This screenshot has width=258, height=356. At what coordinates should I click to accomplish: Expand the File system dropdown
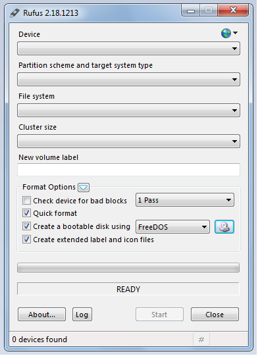click(128, 110)
